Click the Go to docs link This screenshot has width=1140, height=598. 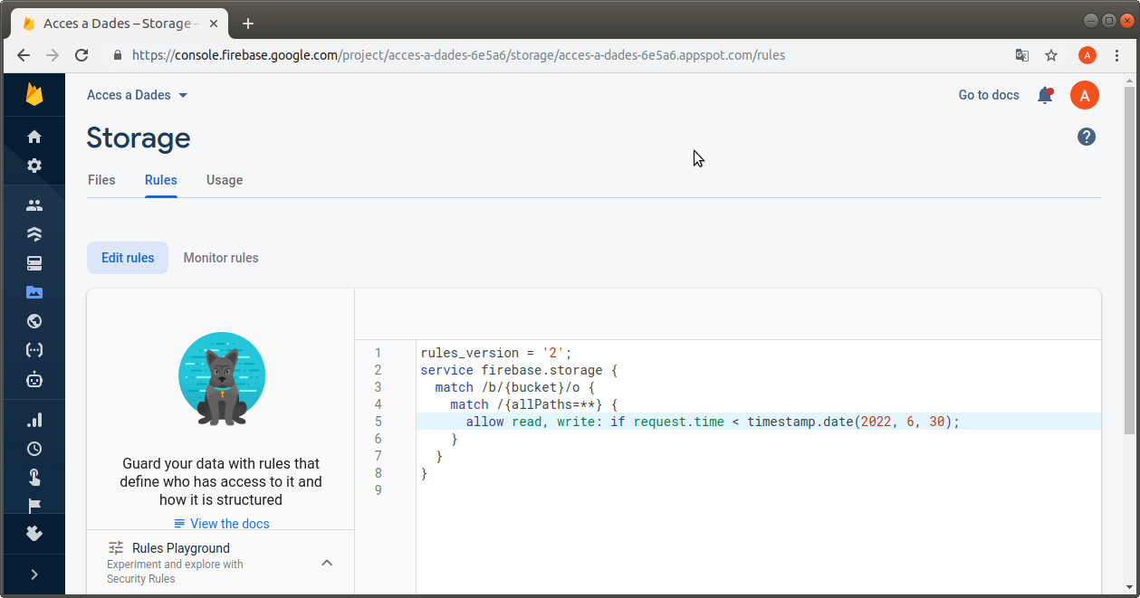(989, 95)
